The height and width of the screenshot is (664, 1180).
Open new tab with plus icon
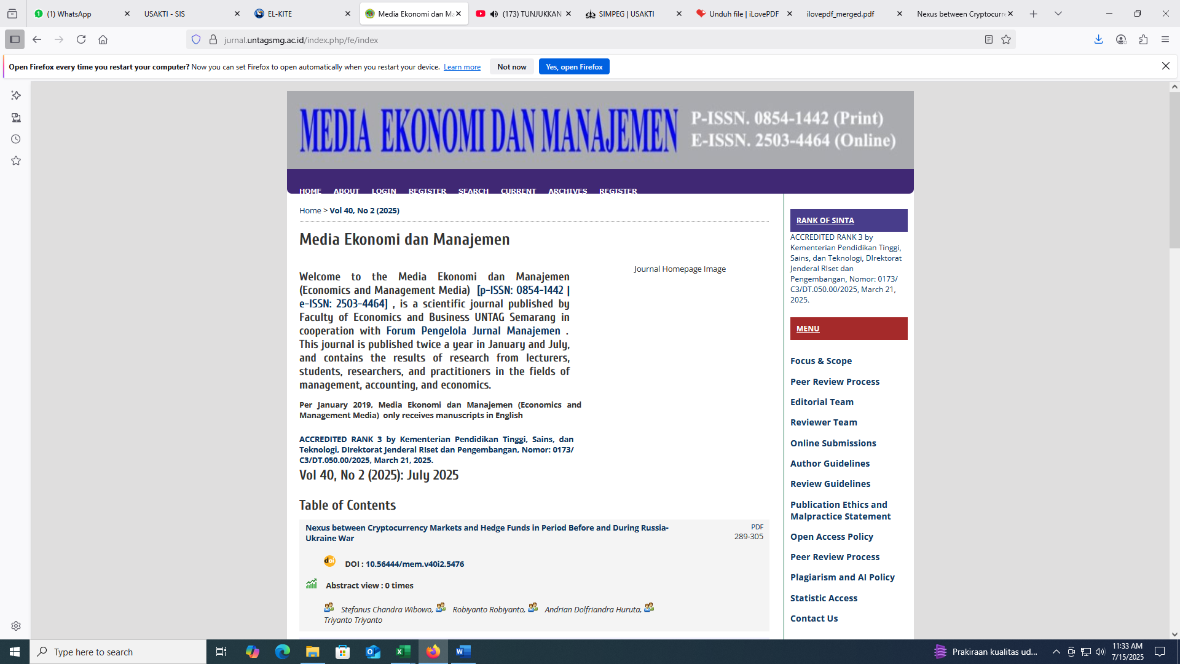[x=1033, y=14]
